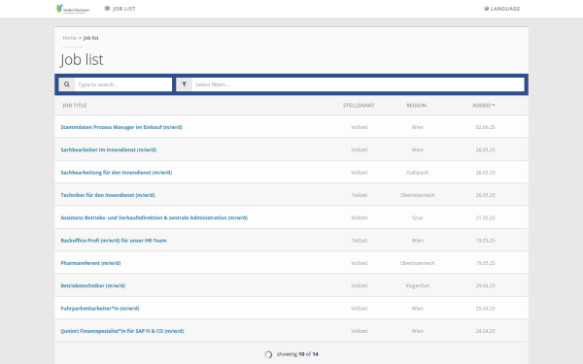
Task: Open Backoffice-Profi für unser HR-Team job
Action: [x=114, y=241]
